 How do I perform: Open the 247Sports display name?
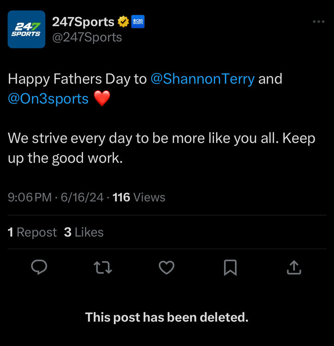pos(83,22)
